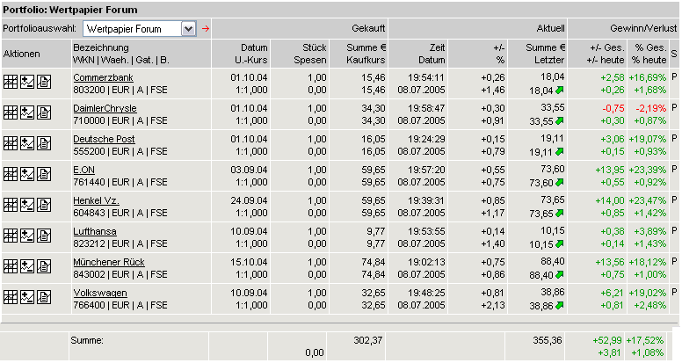Follow the Lufthansa link
The height and width of the screenshot is (363, 682).
click(x=94, y=231)
